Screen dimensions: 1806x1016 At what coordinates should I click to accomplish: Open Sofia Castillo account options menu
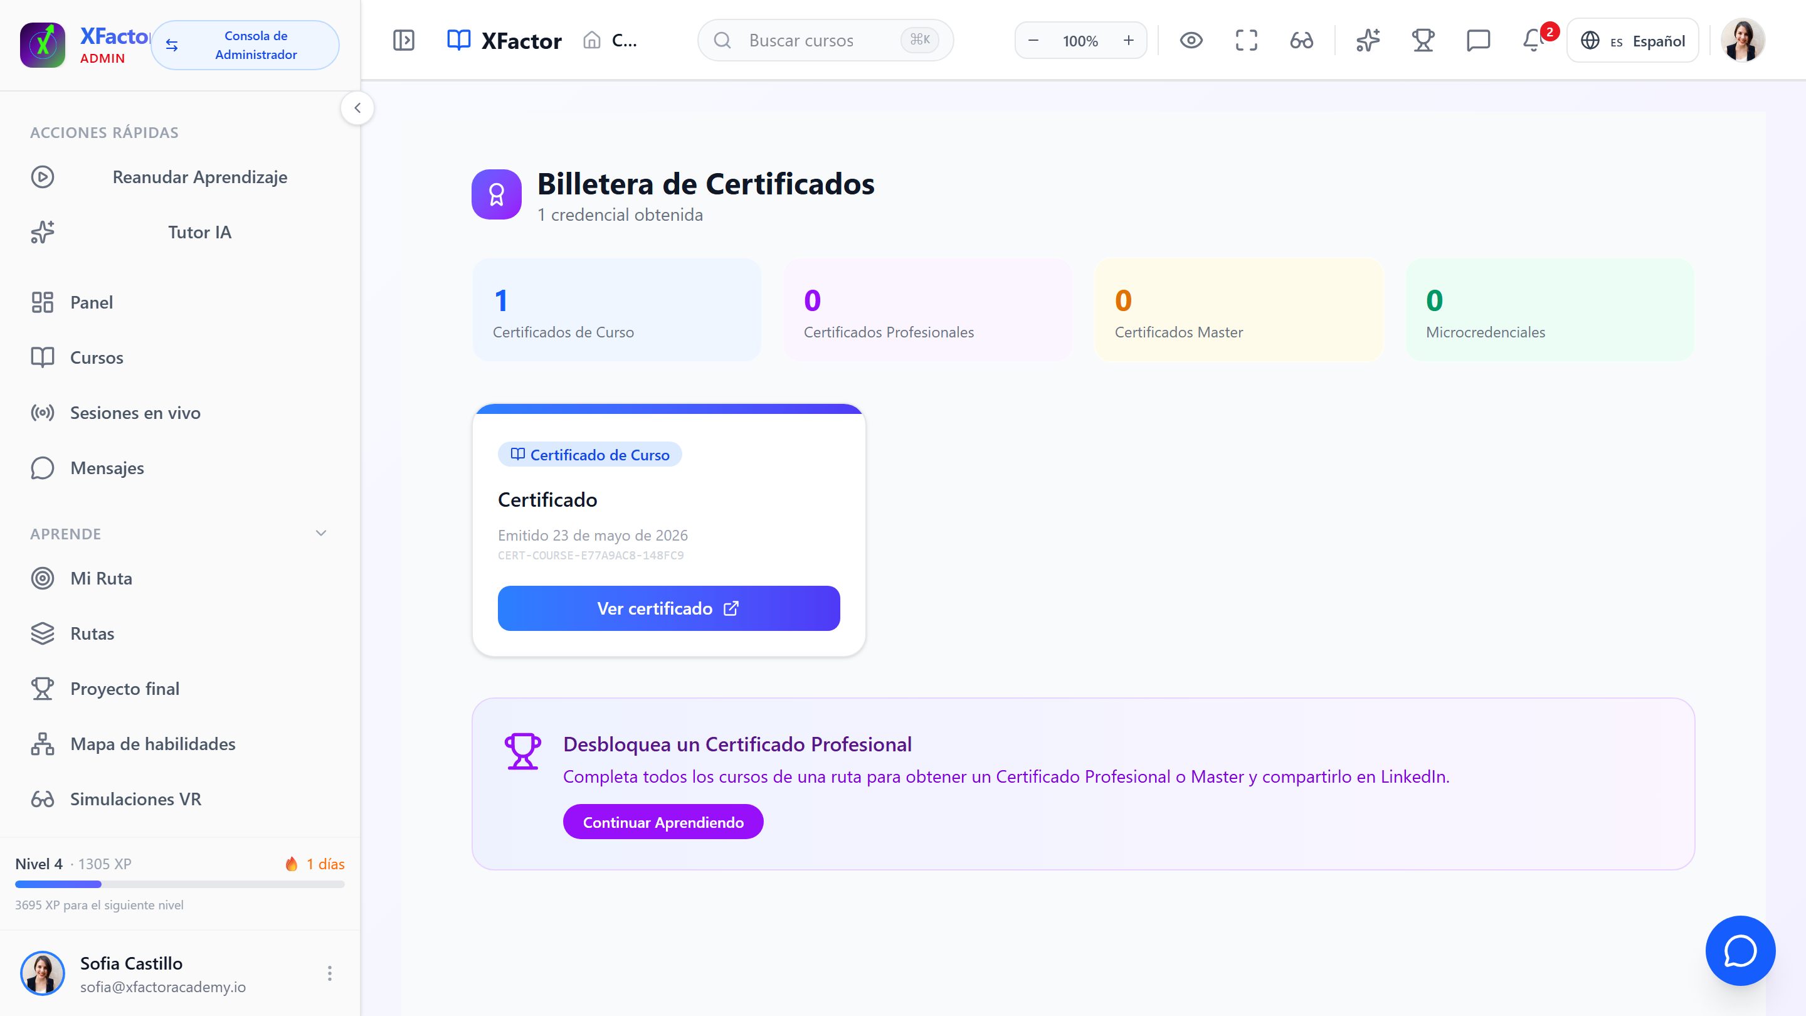329,973
